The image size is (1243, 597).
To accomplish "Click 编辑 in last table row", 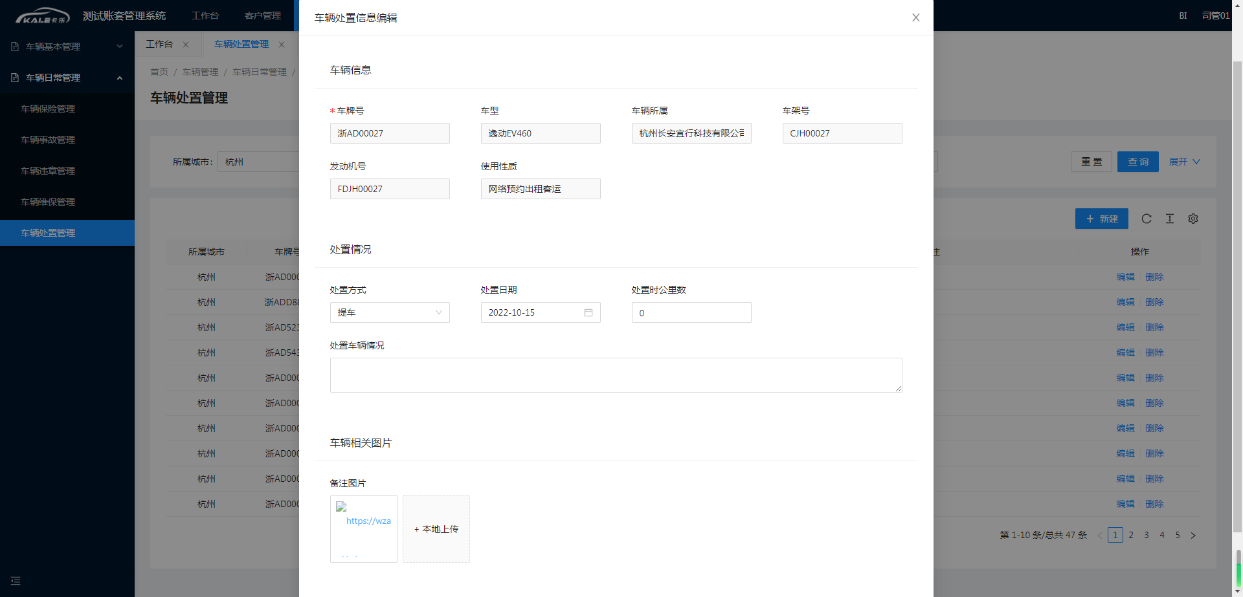I will [1126, 504].
